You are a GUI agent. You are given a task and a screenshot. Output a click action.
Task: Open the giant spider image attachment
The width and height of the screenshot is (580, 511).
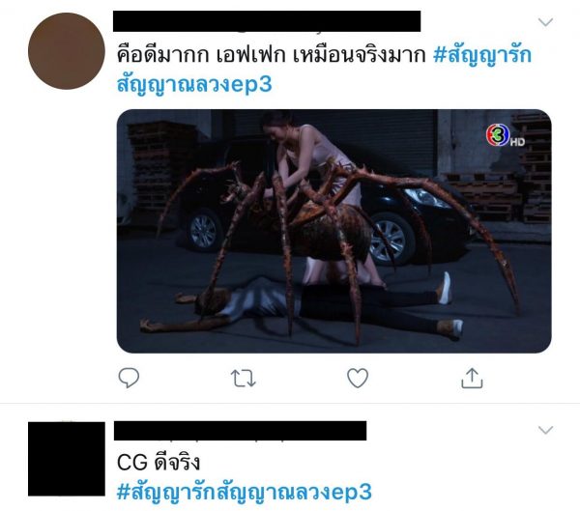(x=334, y=231)
